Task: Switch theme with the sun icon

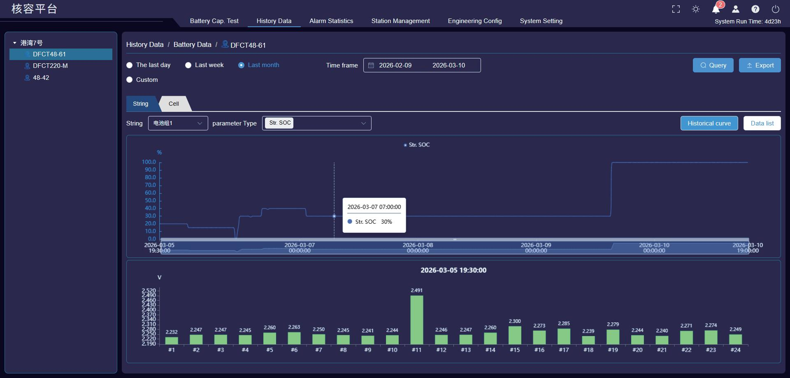Action: (x=696, y=9)
